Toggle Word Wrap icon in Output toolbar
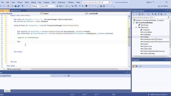 click(x=68, y=76)
